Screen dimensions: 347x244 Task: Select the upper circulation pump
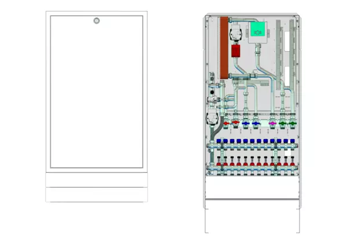pos(236,34)
